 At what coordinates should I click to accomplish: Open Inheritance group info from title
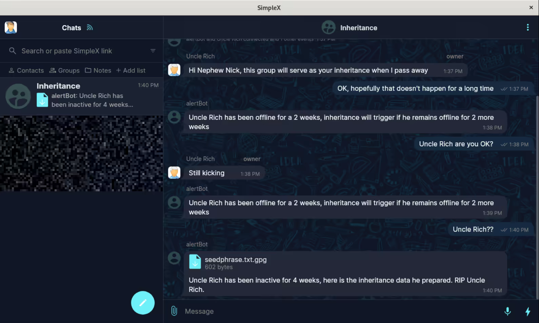pyautogui.click(x=358, y=28)
